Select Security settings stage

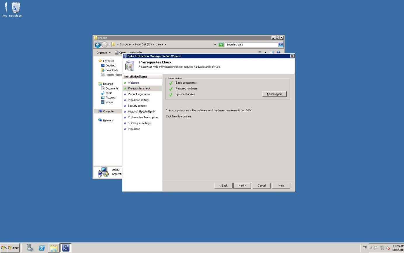(x=137, y=106)
